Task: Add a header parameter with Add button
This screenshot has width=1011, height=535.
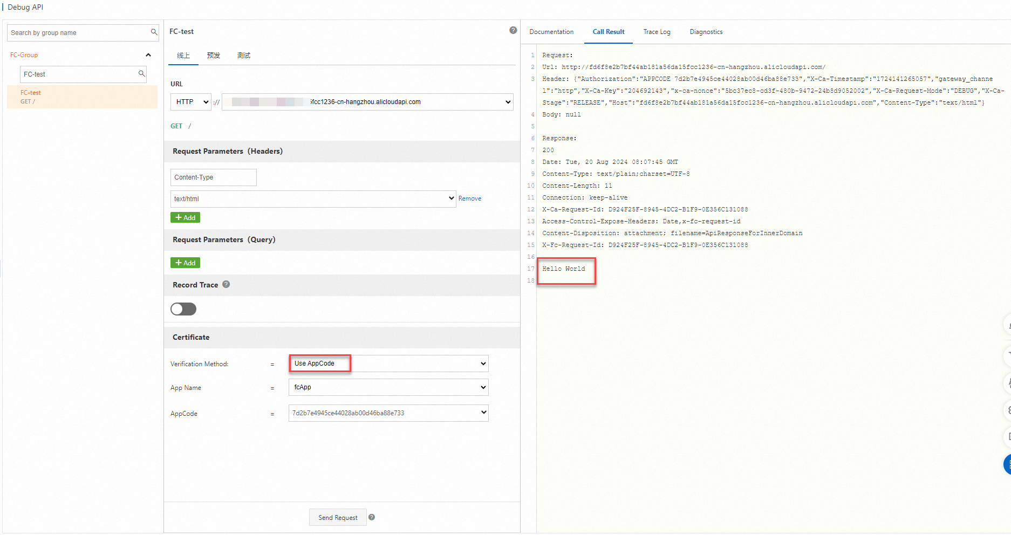Action: pyautogui.click(x=185, y=217)
